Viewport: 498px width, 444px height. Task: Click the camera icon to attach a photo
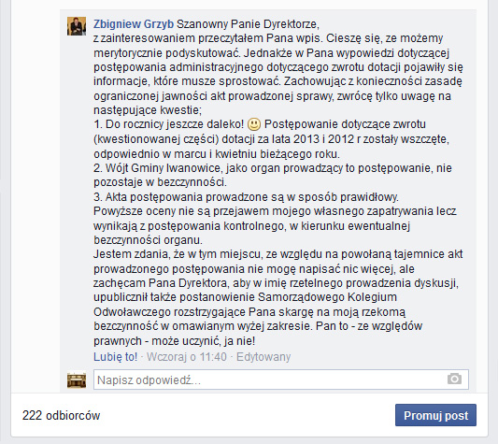[454, 379]
